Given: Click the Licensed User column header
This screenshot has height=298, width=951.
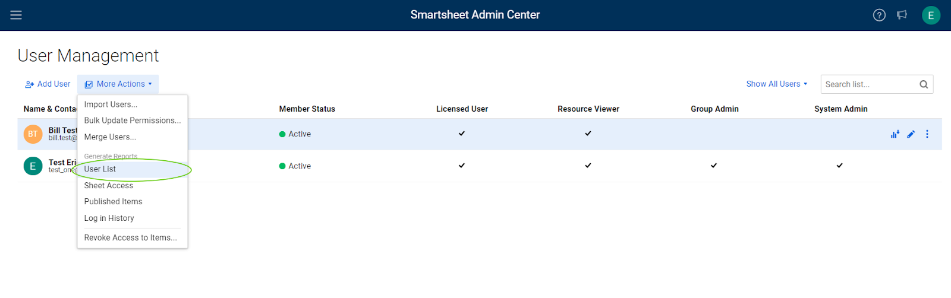Looking at the screenshot, I should (462, 109).
